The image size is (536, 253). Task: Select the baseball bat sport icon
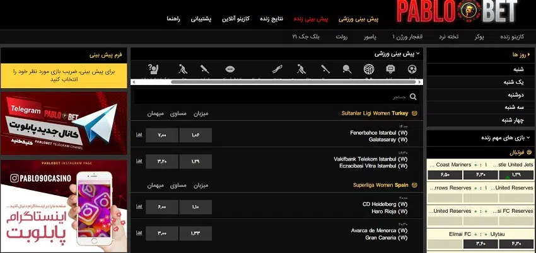tap(325, 70)
